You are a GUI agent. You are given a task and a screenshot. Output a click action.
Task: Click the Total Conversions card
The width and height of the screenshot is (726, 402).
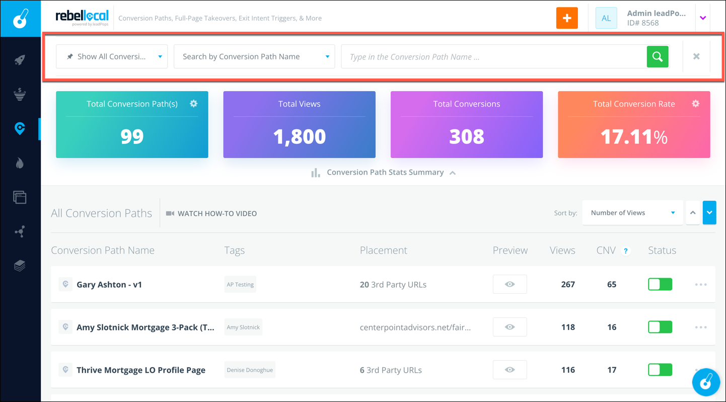pyautogui.click(x=467, y=124)
